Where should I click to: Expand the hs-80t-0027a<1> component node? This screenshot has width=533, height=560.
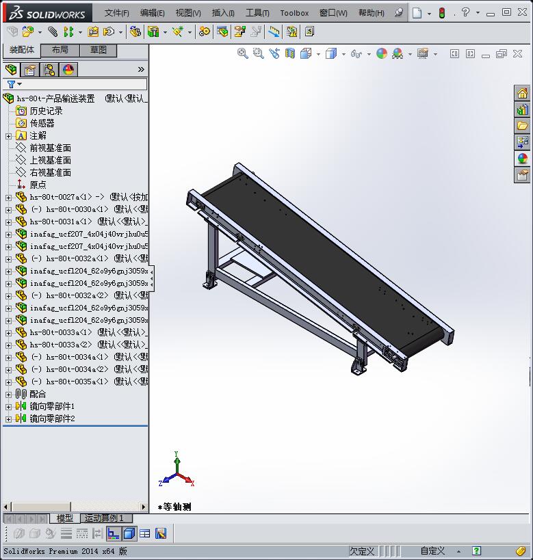[x=9, y=198]
